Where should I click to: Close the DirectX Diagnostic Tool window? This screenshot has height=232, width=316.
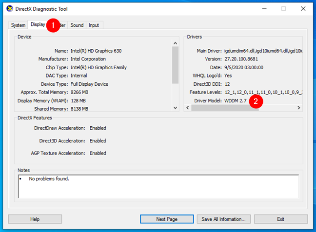303,9
